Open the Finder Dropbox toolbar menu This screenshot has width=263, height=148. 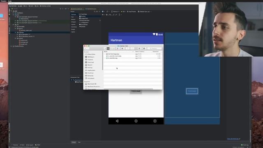click(140, 49)
